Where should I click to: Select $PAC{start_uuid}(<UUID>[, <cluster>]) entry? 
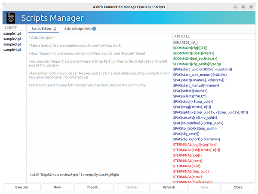tap(203, 70)
